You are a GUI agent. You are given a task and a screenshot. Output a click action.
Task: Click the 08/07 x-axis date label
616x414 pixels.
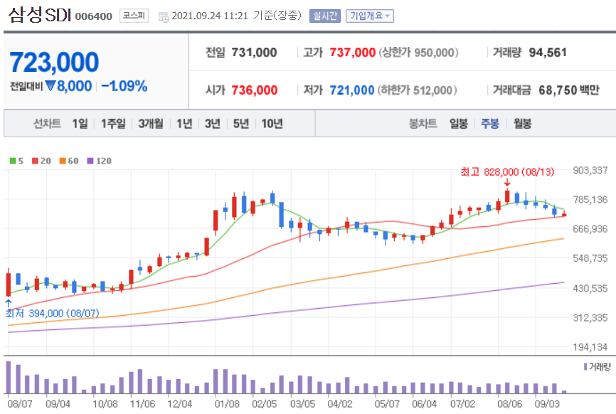[x=20, y=404]
